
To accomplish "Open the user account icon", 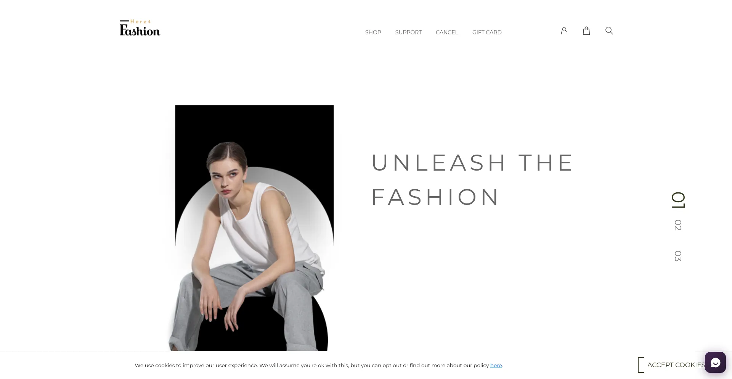I will click(564, 31).
